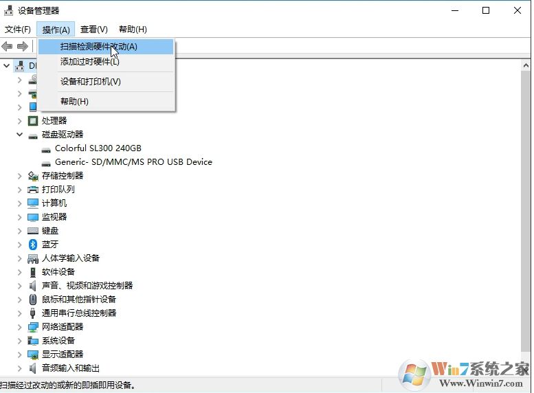
Task: Click the 计算机 computer icon
Action: coord(33,203)
